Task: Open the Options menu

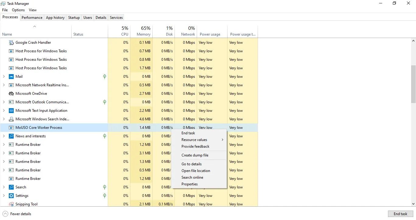Action: click(x=18, y=10)
